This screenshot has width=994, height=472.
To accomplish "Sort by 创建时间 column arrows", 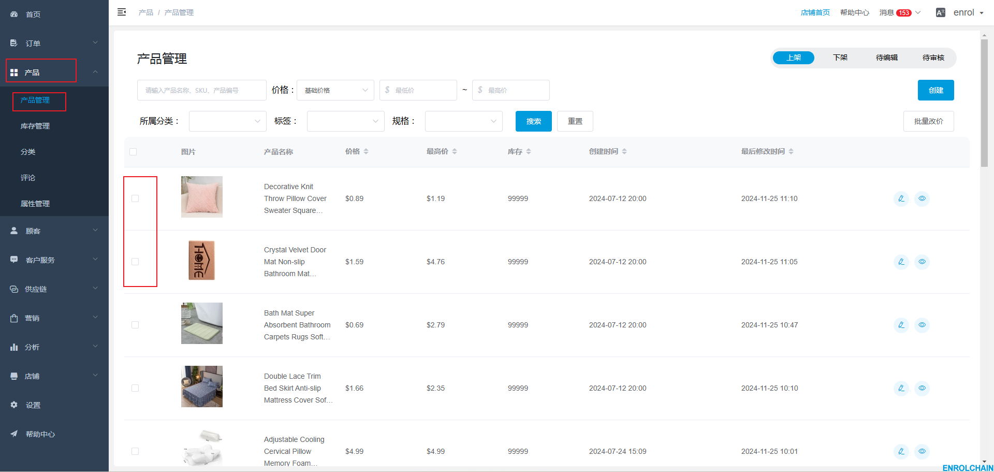I will [x=624, y=151].
